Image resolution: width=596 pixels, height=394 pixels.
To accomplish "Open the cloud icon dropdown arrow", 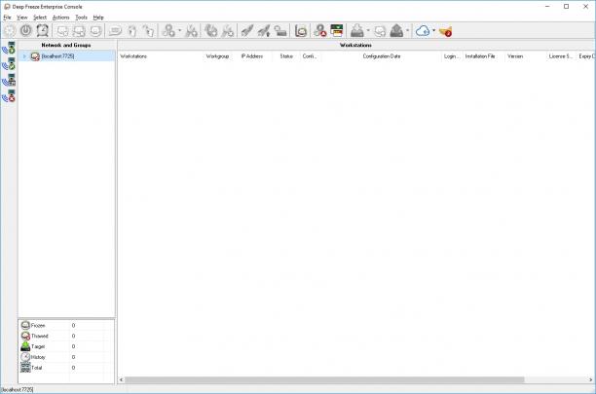I will tap(433, 31).
